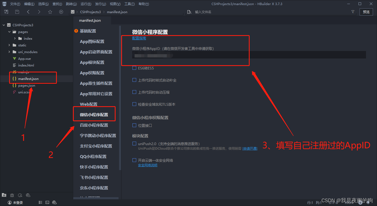
Task: Open the App权限配置 section
Action: [92, 73]
